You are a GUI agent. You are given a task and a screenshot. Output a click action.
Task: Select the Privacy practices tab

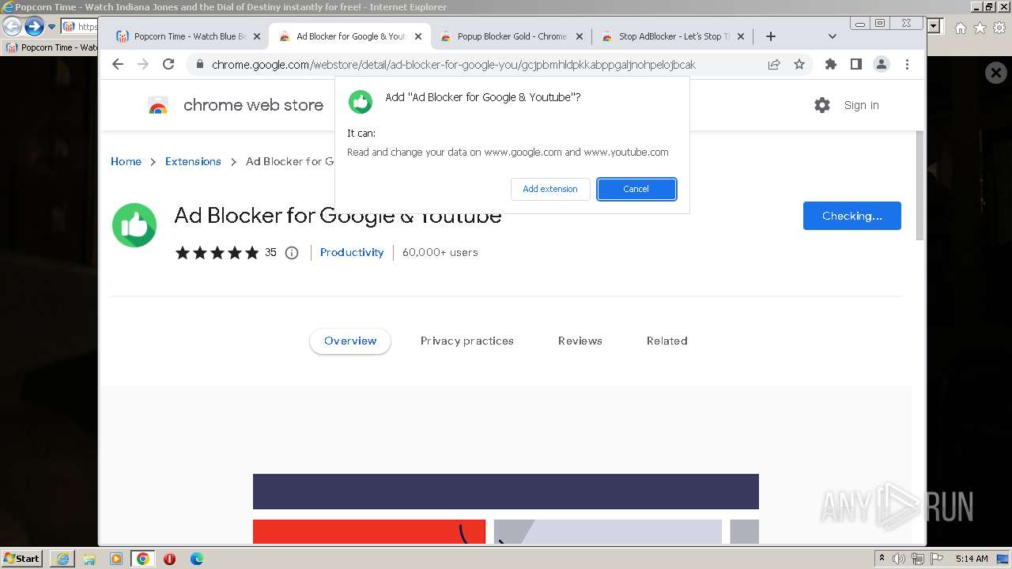point(466,341)
